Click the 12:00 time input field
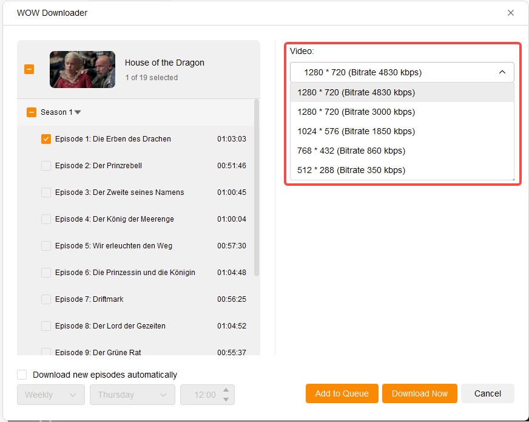This screenshot has width=529, height=422. (205, 394)
